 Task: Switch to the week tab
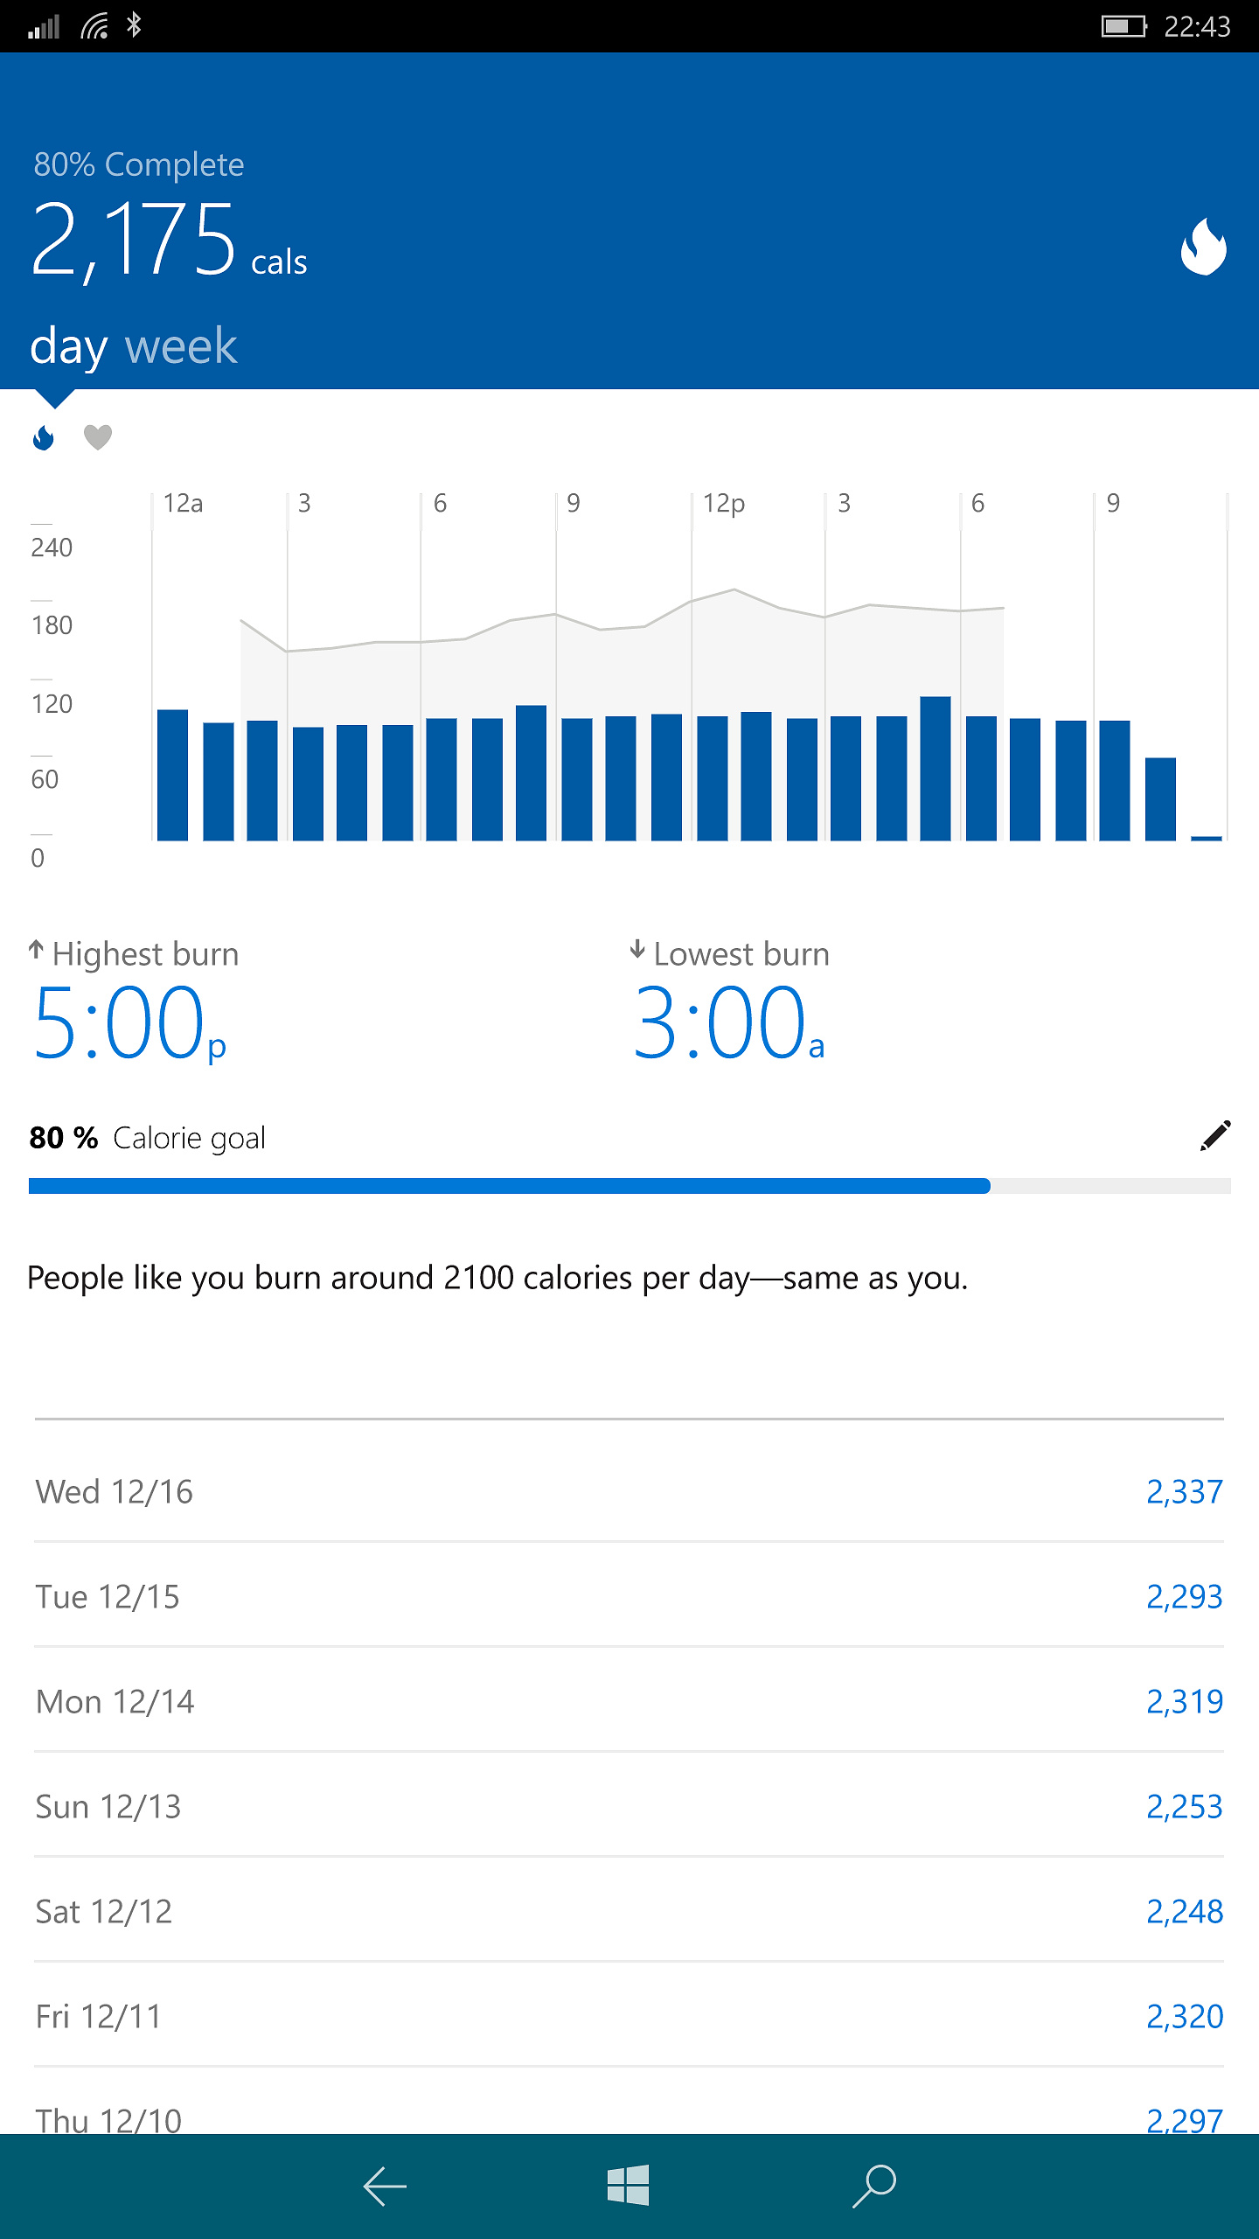(x=181, y=346)
